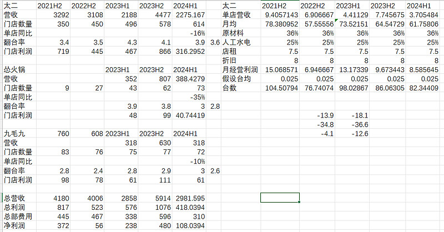The width and height of the screenshot is (444, 232).
Task: Click the cell with value -13.9
Action: [x=317, y=115]
